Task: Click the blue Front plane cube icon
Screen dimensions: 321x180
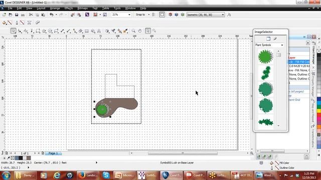Action: 176,14
